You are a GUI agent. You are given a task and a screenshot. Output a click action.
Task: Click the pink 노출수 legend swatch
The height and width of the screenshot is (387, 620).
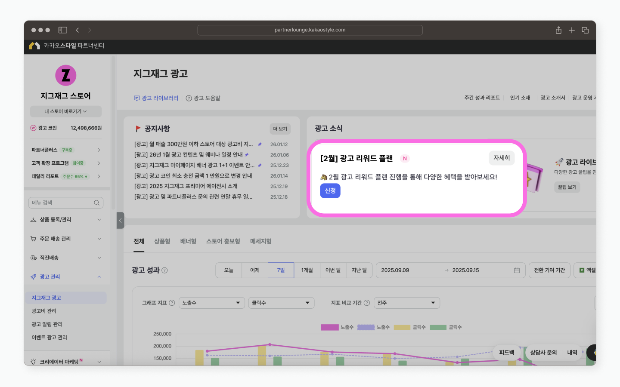(329, 327)
